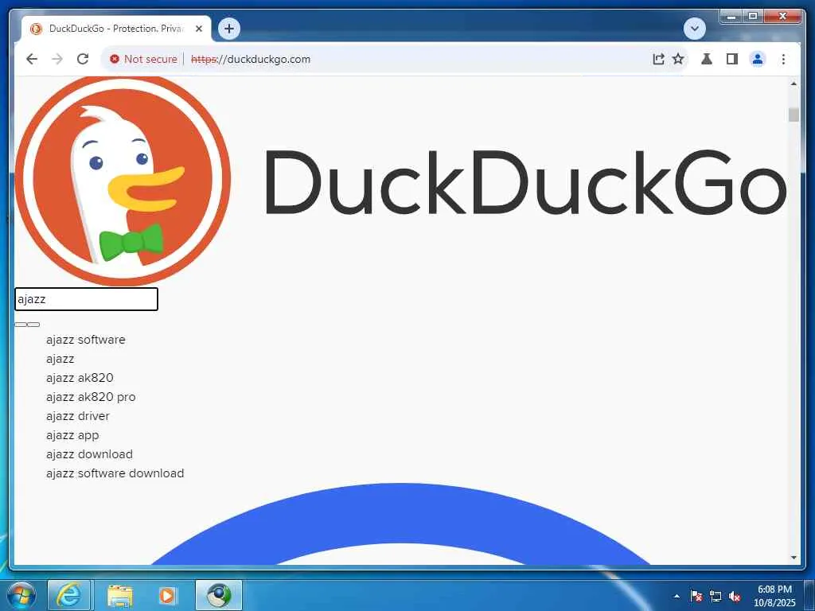
Task: Open the clock showing 6:08 PM
Action: pyautogui.click(x=774, y=596)
